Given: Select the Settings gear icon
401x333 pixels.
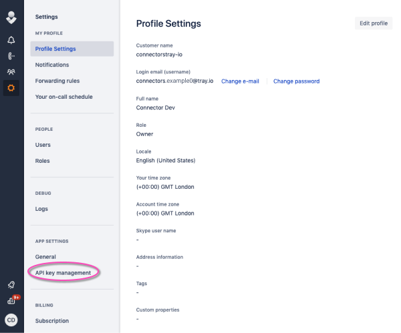Looking at the screenshot, I should (11, 88).
